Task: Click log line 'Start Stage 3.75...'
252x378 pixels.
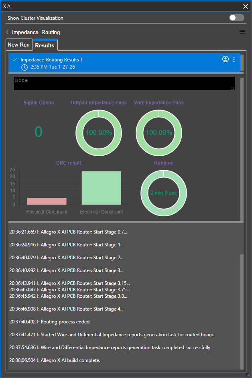Action: click(69, 290)
